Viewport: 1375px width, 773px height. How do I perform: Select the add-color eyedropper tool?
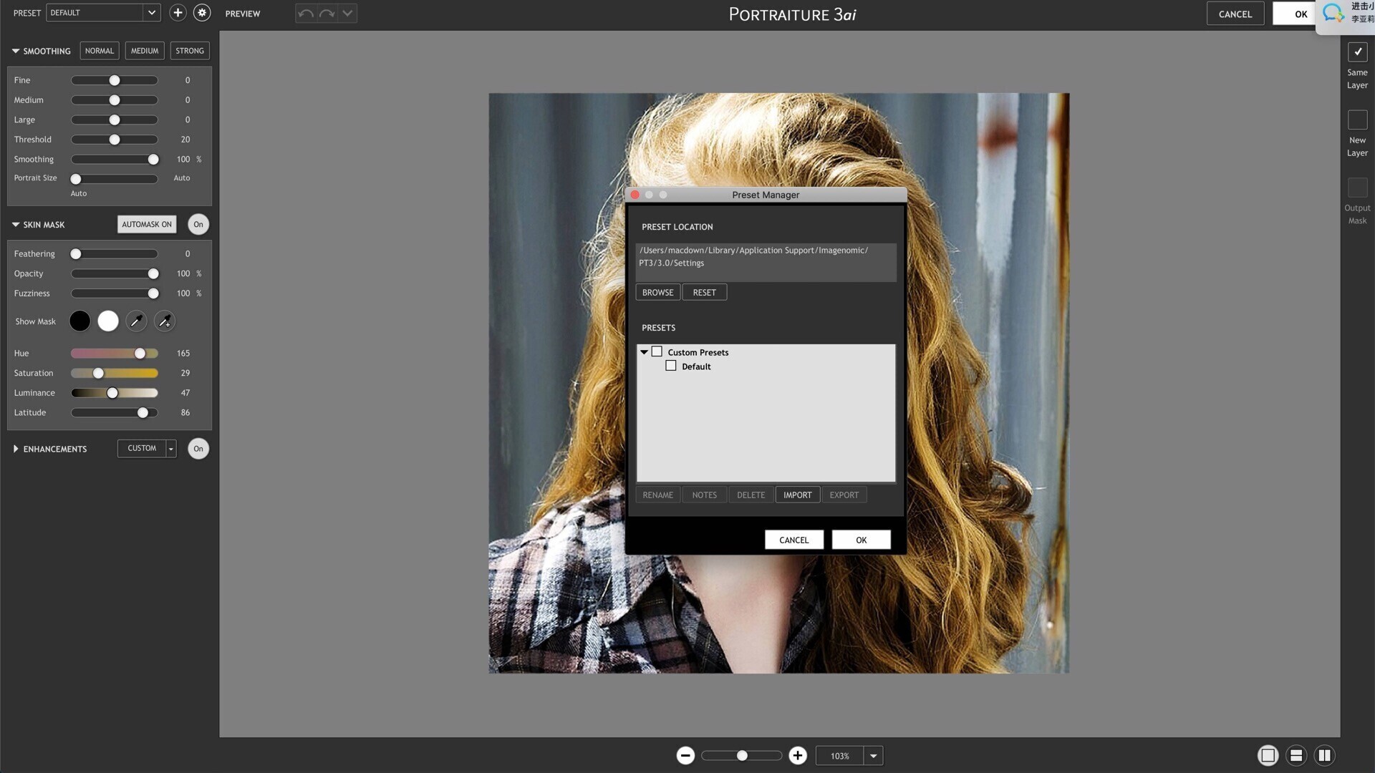coord(165,321)
